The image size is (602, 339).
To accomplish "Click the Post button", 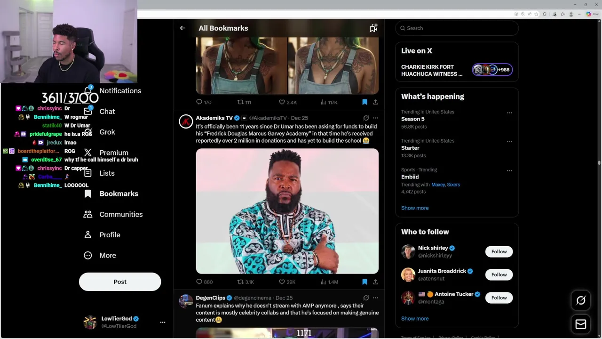I will 120,282.
